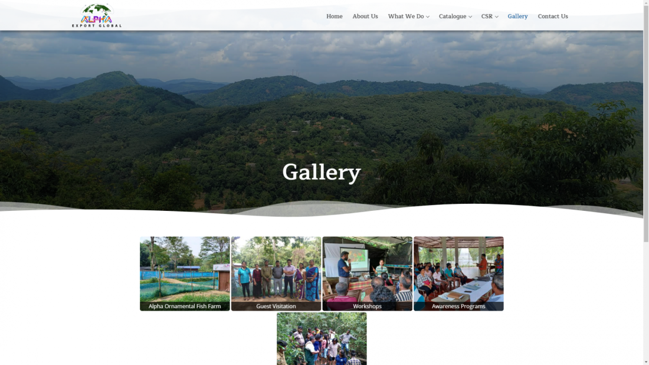
Task: Expand the Catalogue dropdown arrow
Action: [470, 17]
